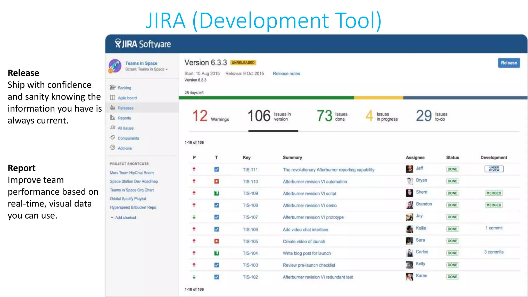
Task: Go to Reports in the sidebar
Action: (x=124, y=118)
